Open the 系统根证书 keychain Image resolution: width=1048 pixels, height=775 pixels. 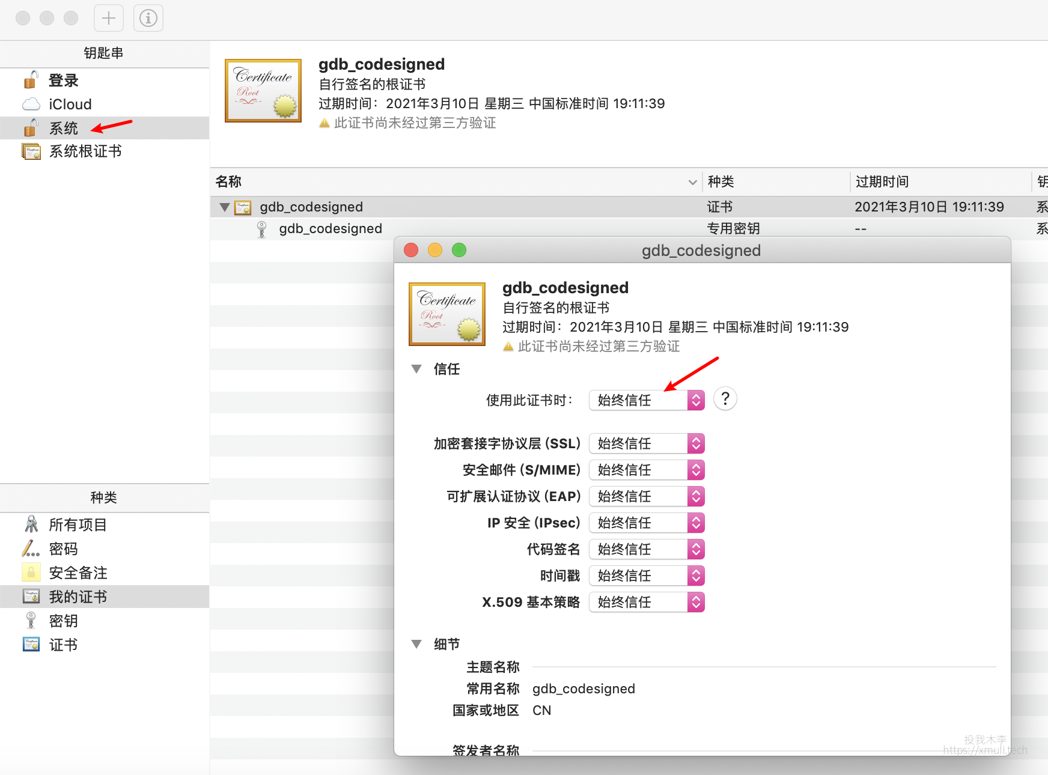pos(85,151)
